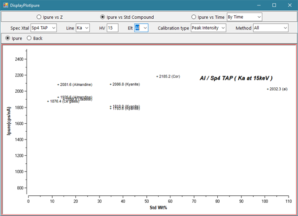The image size is (298, 216).
Task: Click the y-axis 2400 tick label
Action: point(19,59)
